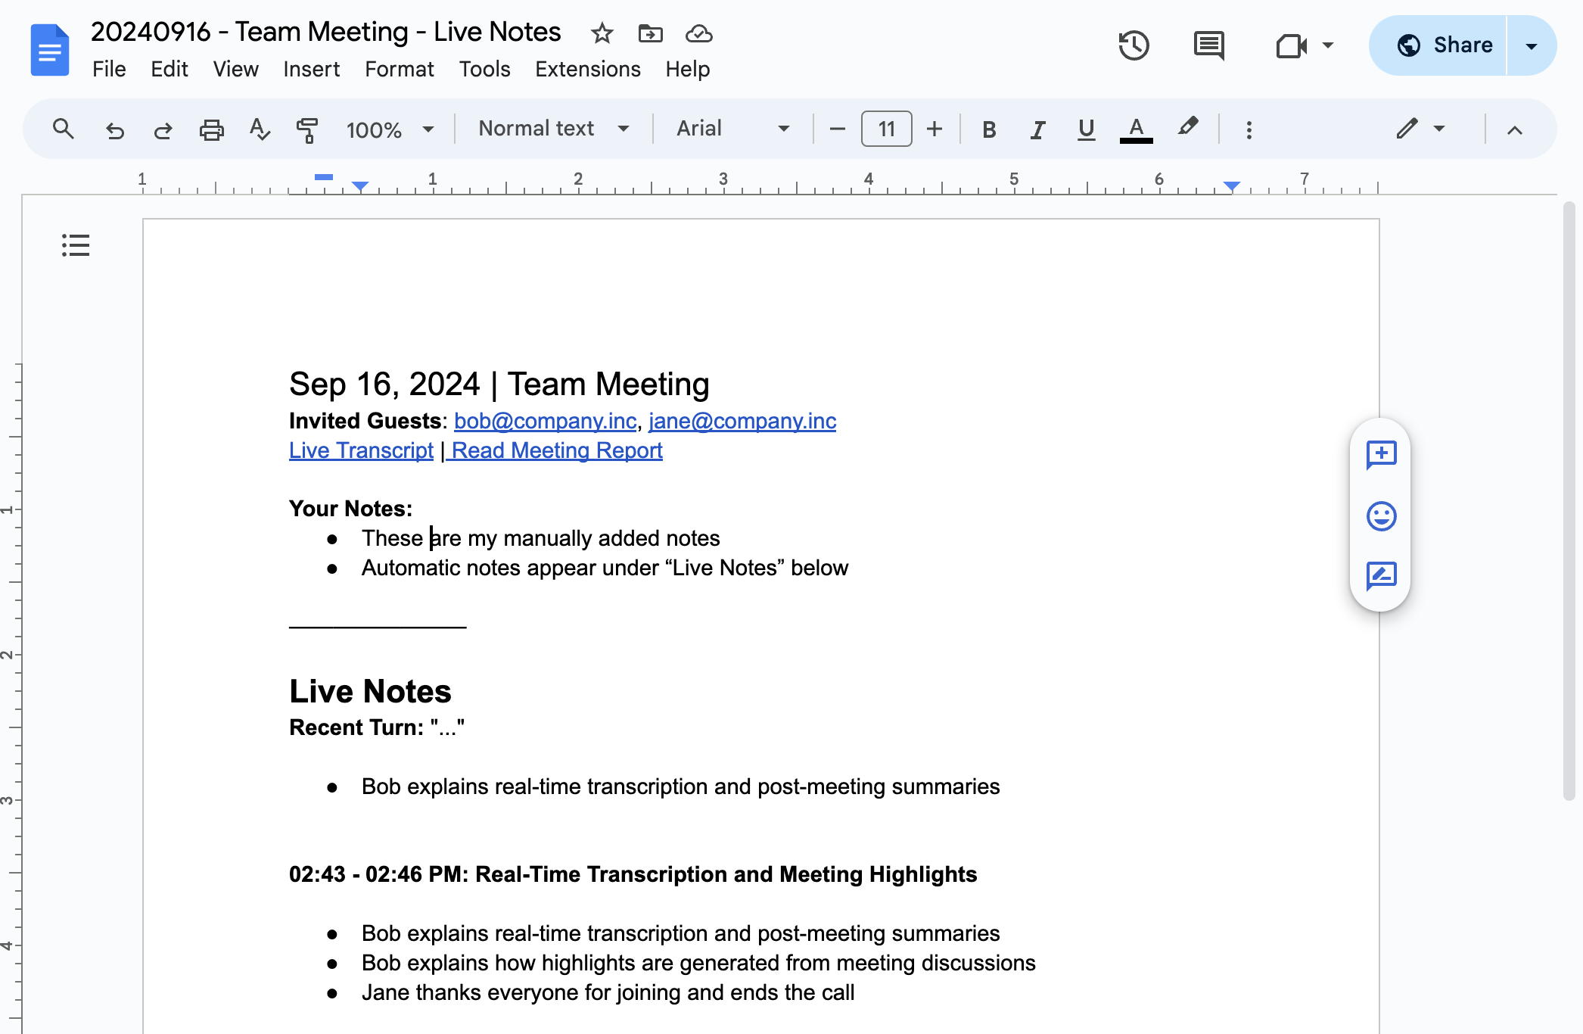Open the comments panel
This screenshot has width=1583, height=1034.
(1208, 45)
